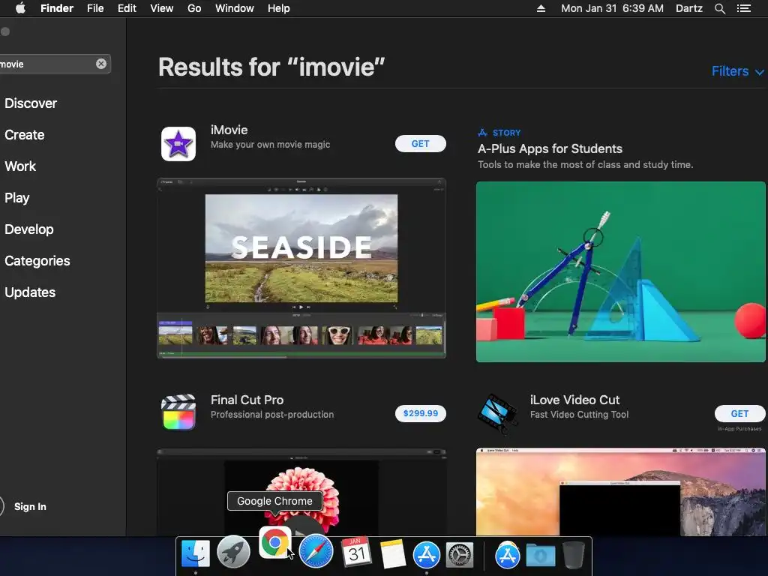This screenshot has width=768, height=576.
Task: Open the iMovie Seaside screenshot preview
Action: [301, 268]
